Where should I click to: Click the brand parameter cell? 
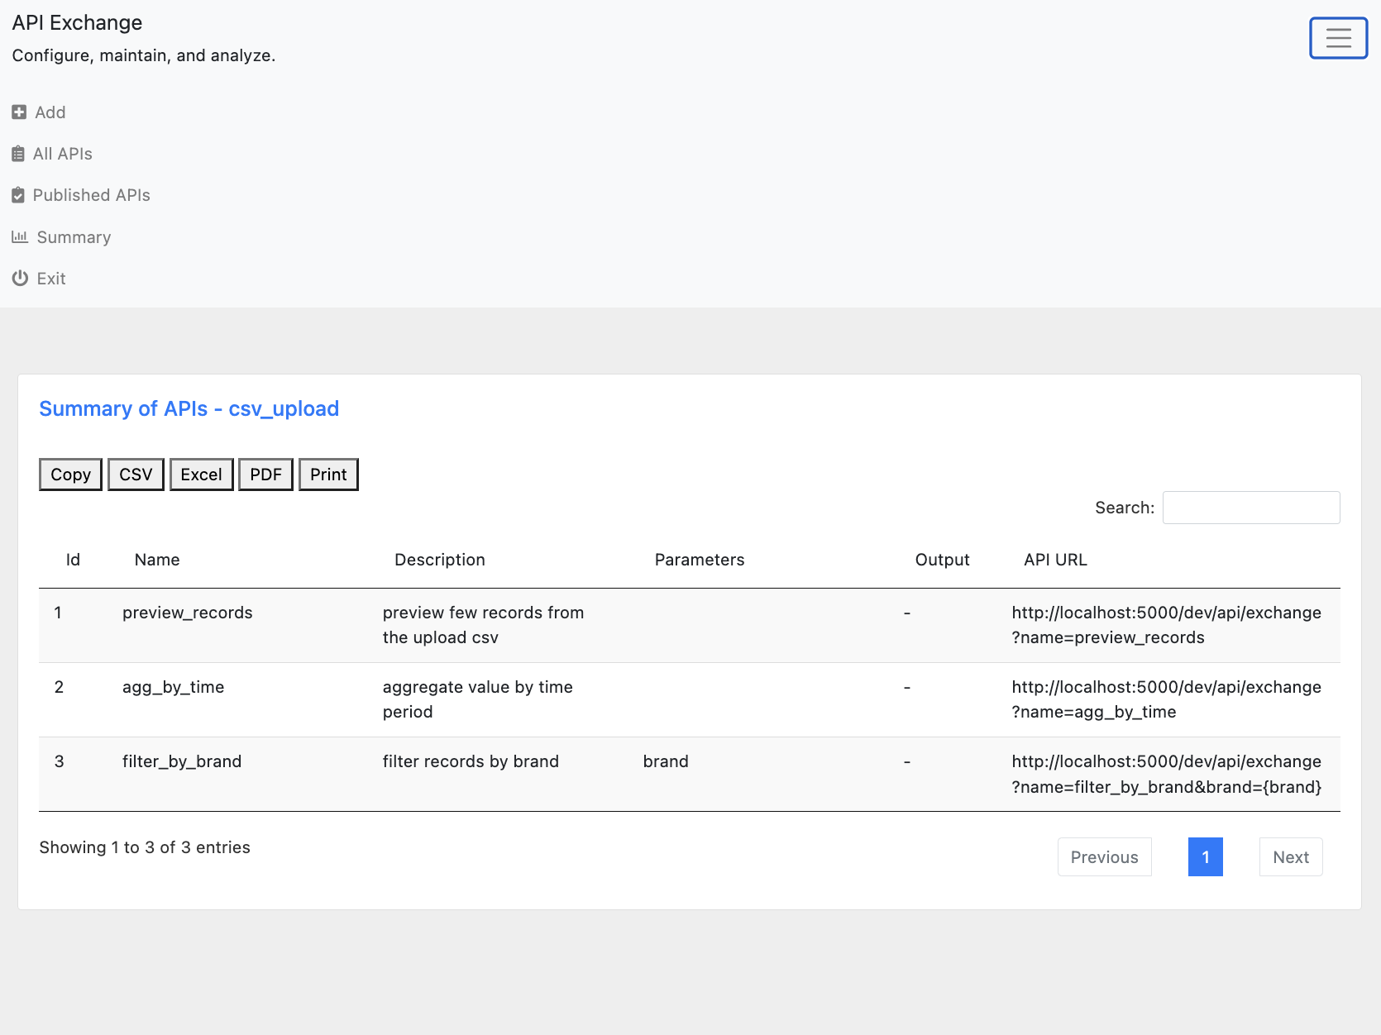pyautogui.click(x=666, y=761)
